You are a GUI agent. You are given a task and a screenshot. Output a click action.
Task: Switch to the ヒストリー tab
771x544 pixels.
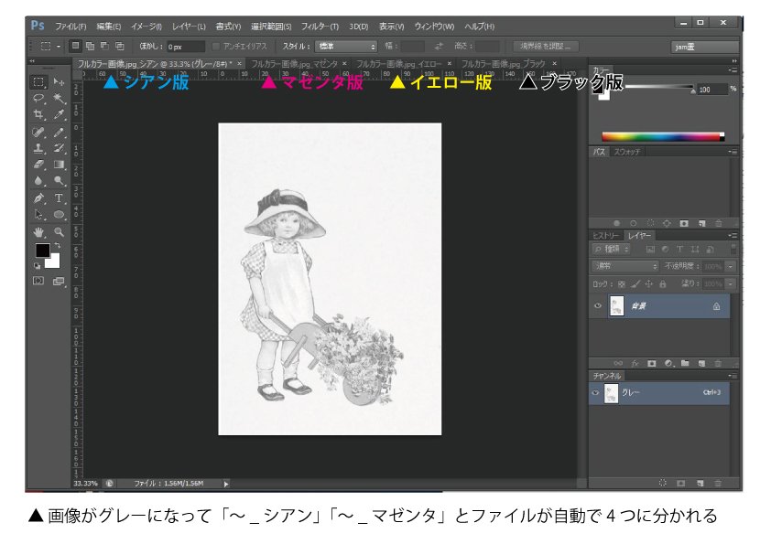pyautogui.click(x=606, y=236)
